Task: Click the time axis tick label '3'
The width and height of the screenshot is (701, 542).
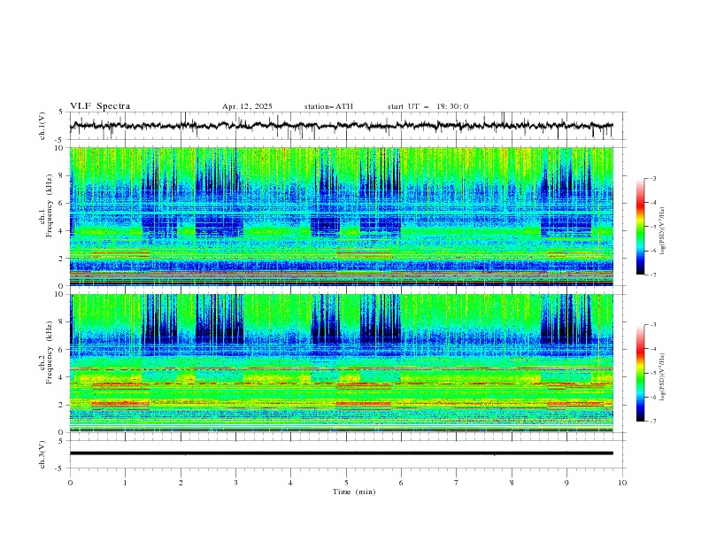Action: point(235,483)
